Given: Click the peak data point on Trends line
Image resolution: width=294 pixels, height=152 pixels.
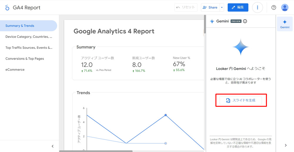Looking at the screenshot, I should pyautogui.click(x=166, y=115).
